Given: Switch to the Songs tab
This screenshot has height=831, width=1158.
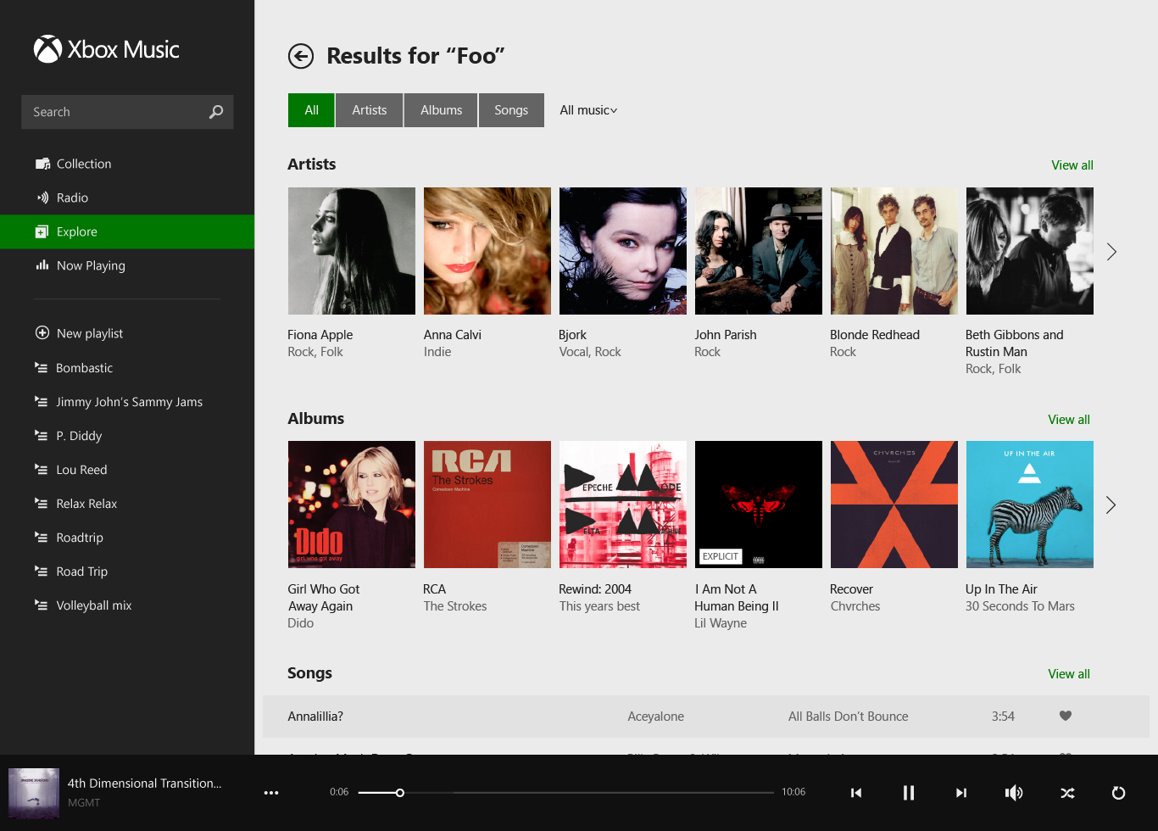Looking at the screenshot, I should (511, 110).
